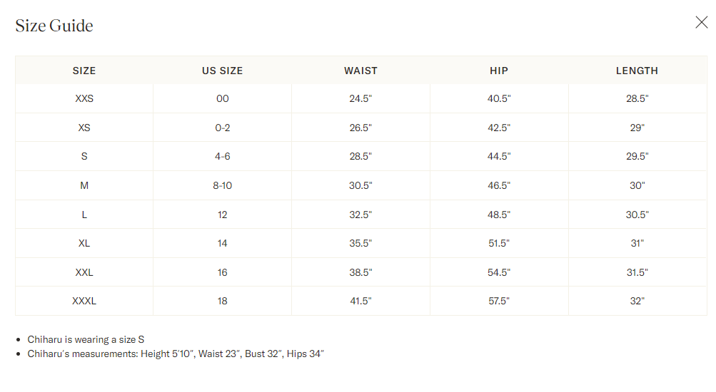Click the XXS size cell
The height and width of the screenshot is (392, 716).
84,99
